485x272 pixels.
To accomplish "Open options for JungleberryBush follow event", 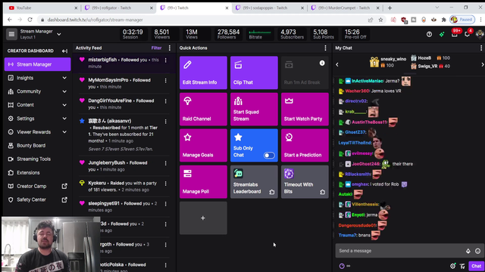I will [166, 163].
